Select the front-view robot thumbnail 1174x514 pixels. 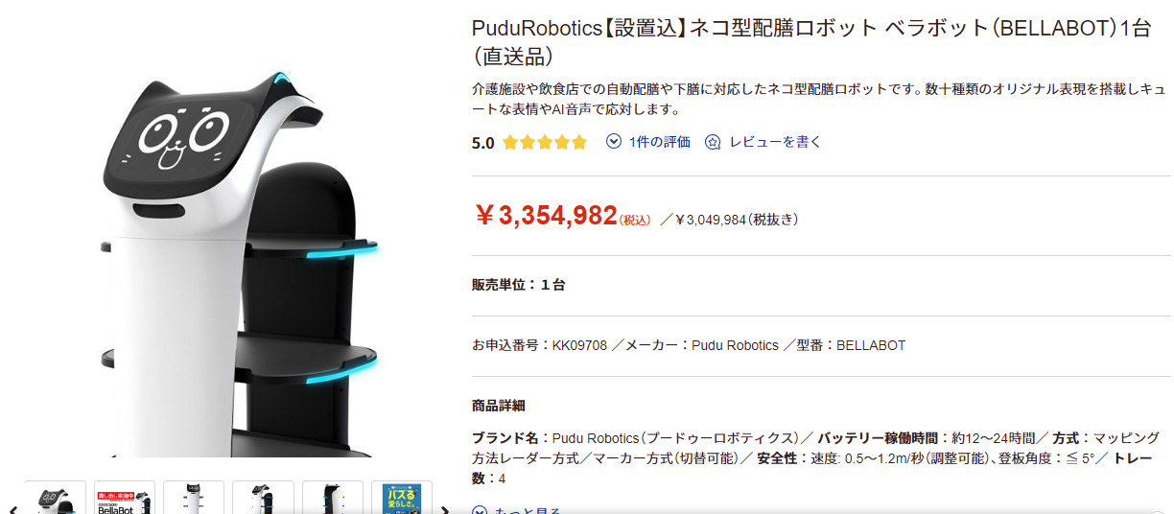coord(194,498)
